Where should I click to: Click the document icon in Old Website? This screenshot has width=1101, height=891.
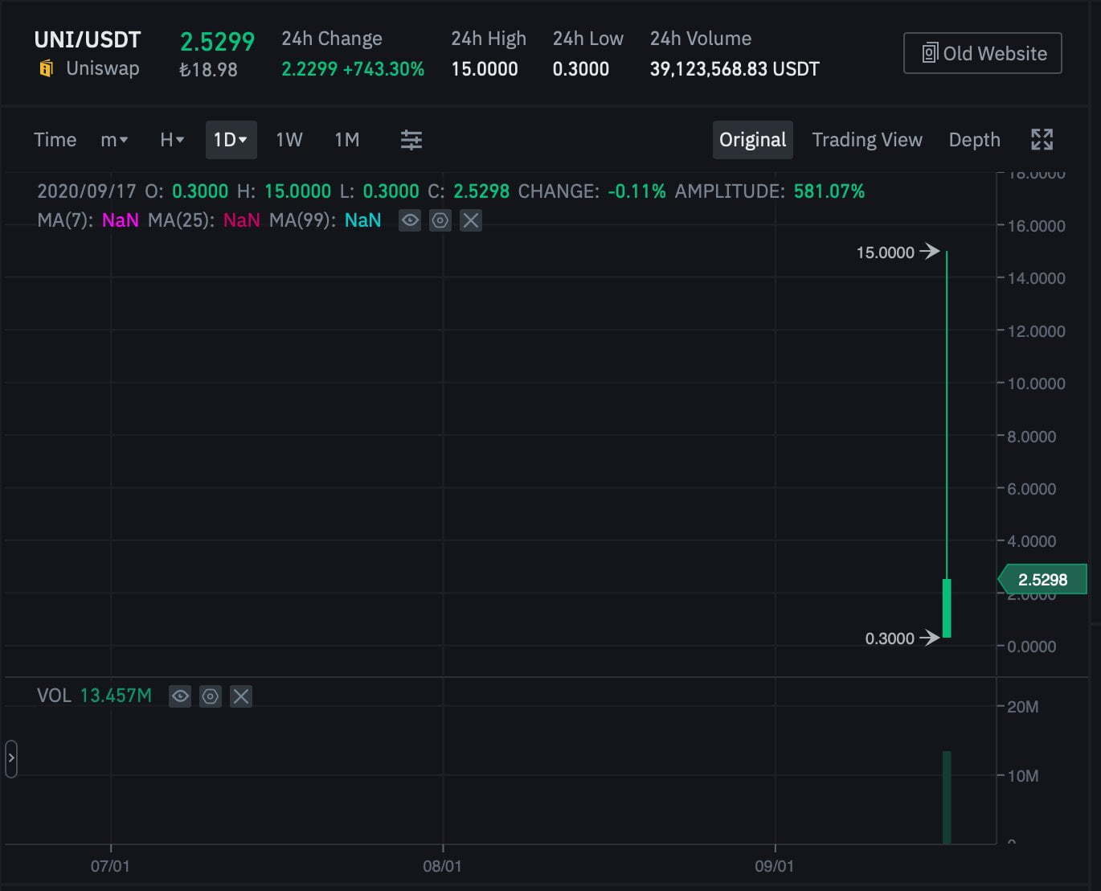pyautogui.click(x=930, y=53)
